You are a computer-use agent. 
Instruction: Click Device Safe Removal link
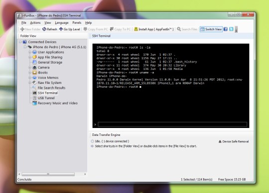pos(235,141)
